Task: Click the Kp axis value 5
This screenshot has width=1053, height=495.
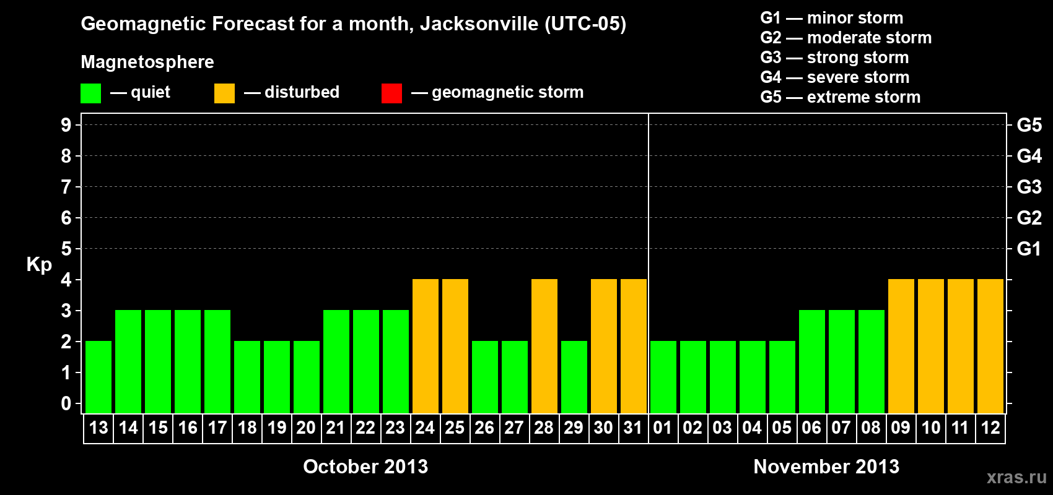Action: tap(66, 249)
